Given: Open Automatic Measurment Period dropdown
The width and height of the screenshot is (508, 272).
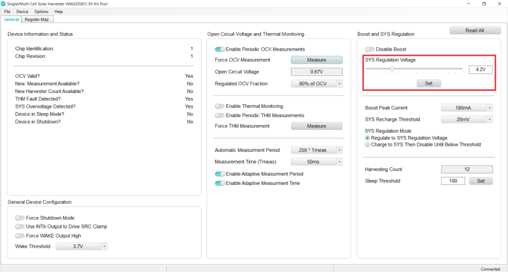Looking at the screenshot, I should click(317, 150).
